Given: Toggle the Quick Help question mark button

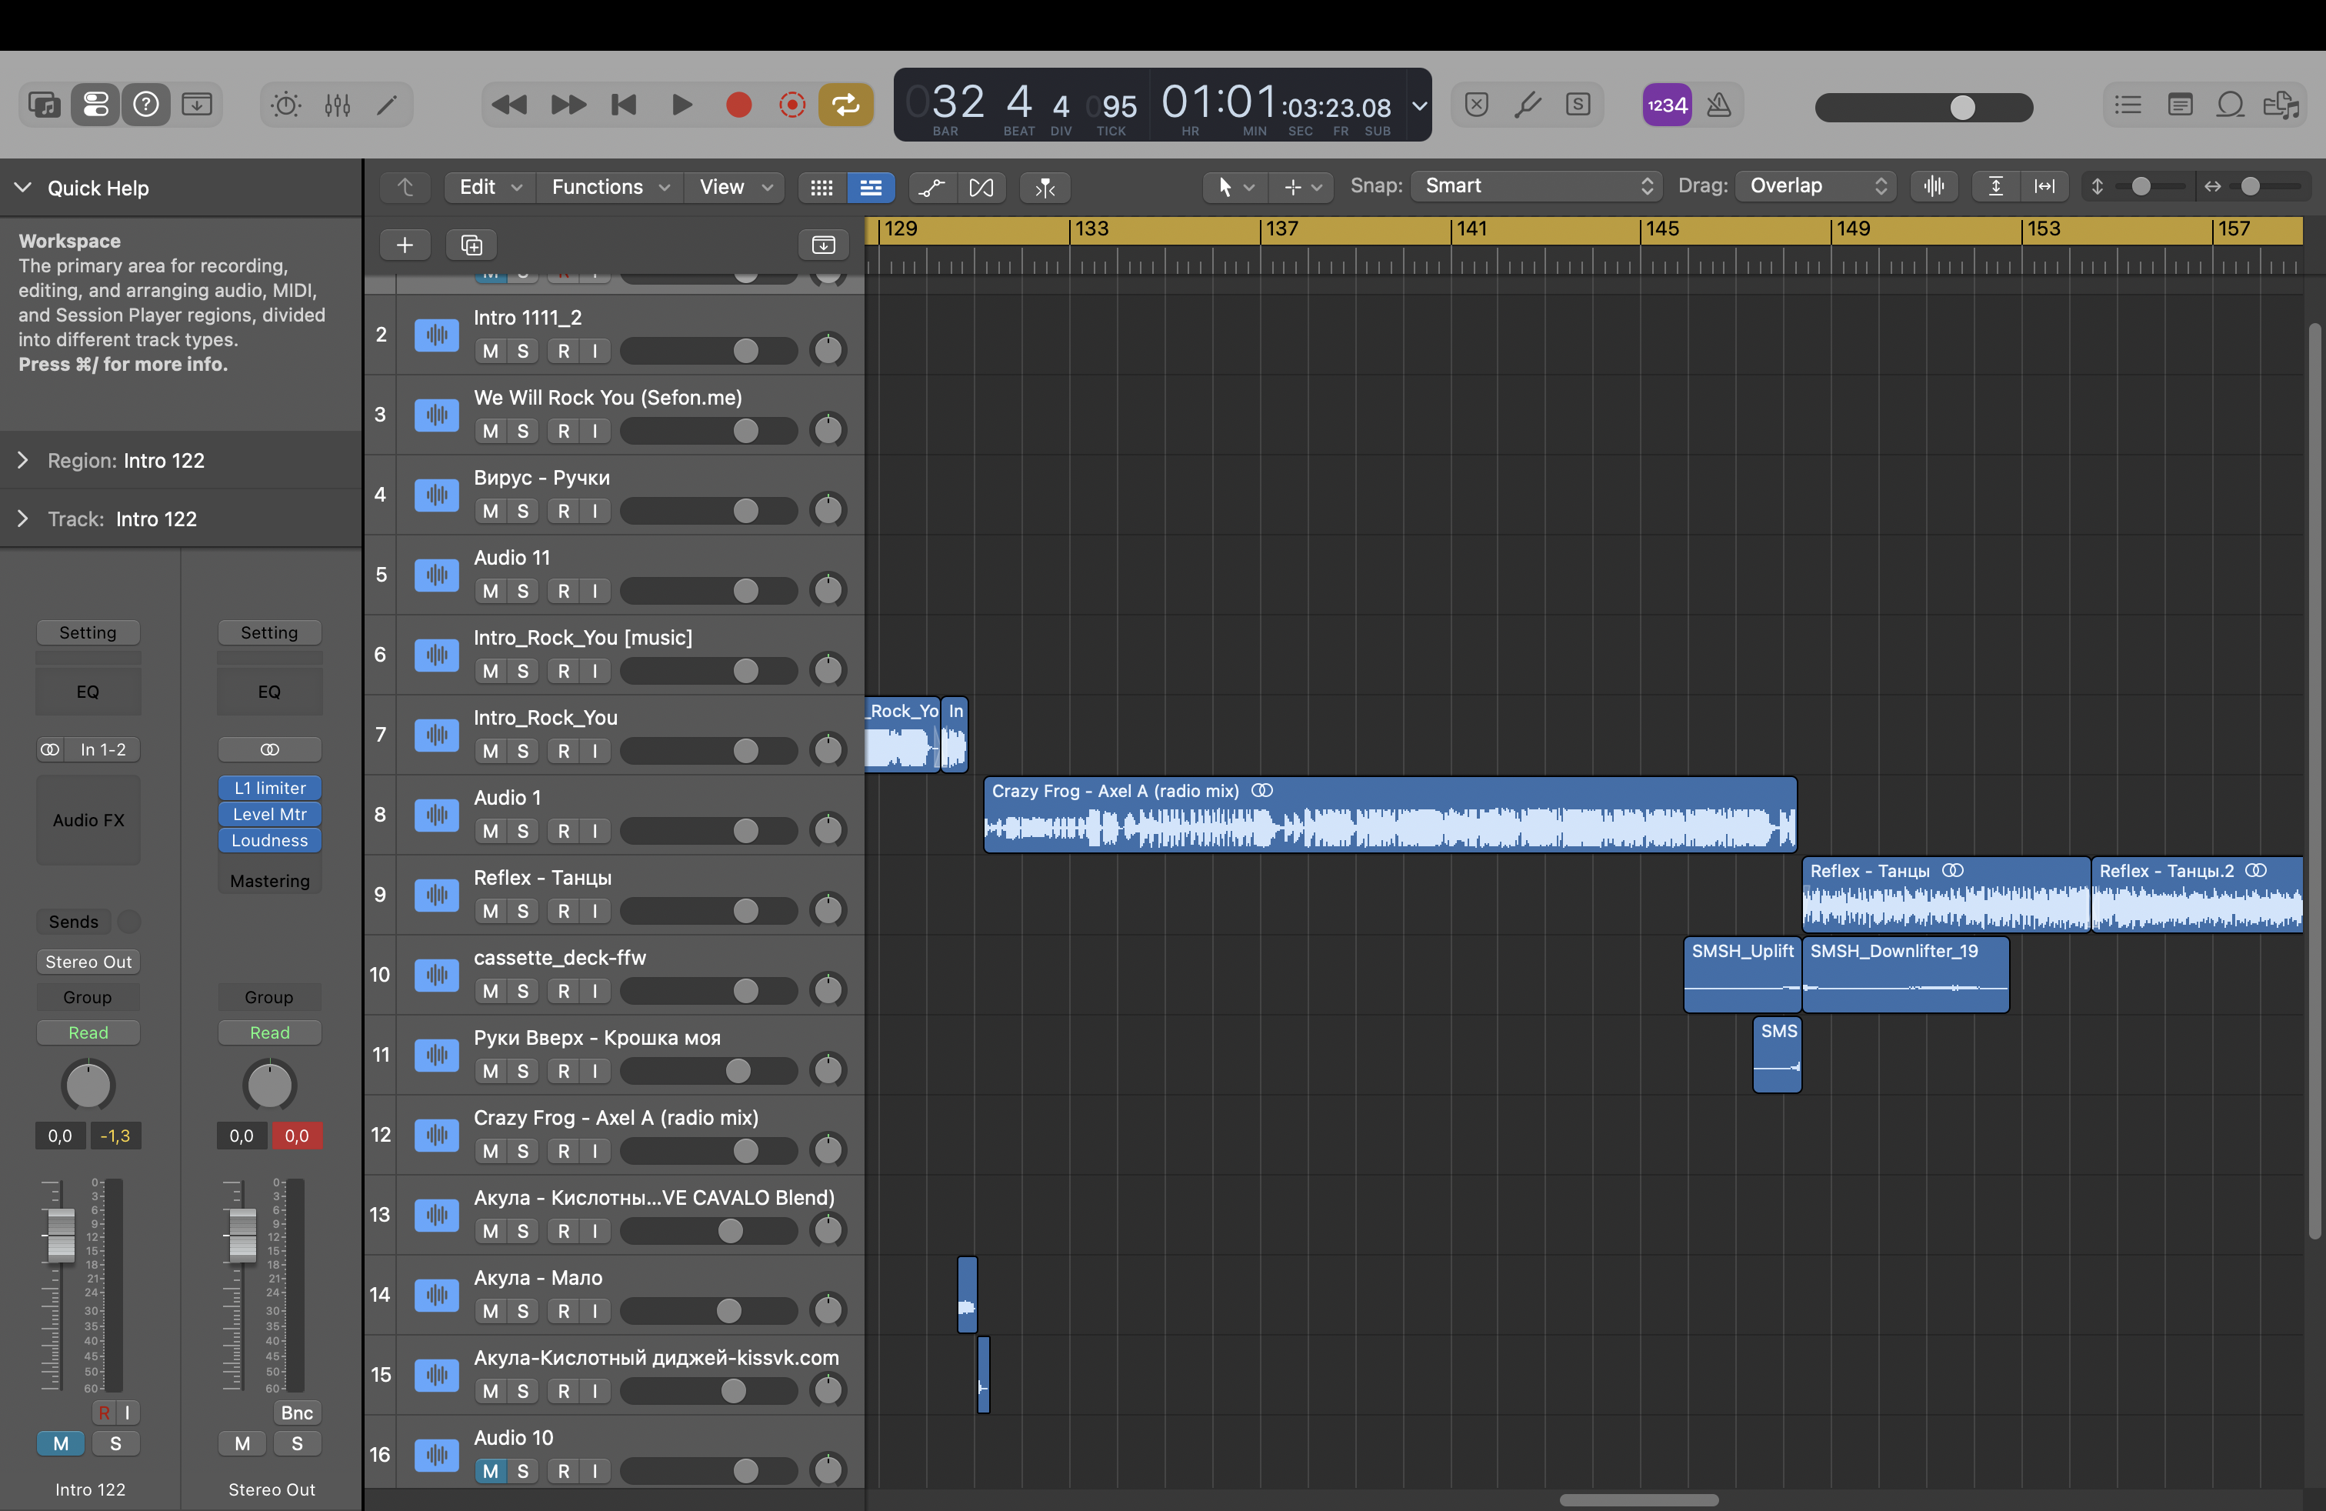Looking at the screenshot, I should point(147,105).
